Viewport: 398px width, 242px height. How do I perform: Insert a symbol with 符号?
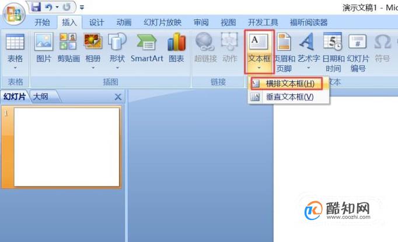click(x=382, y=48)
